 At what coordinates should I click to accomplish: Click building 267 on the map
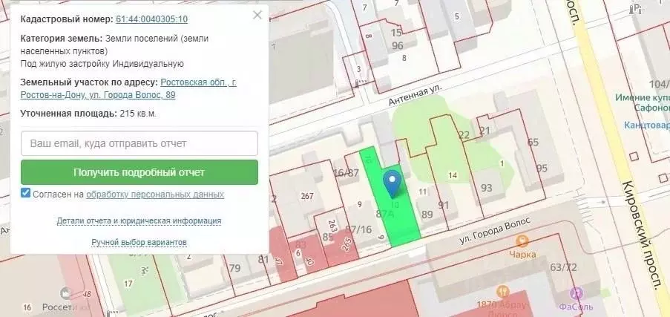click(306, 197)
